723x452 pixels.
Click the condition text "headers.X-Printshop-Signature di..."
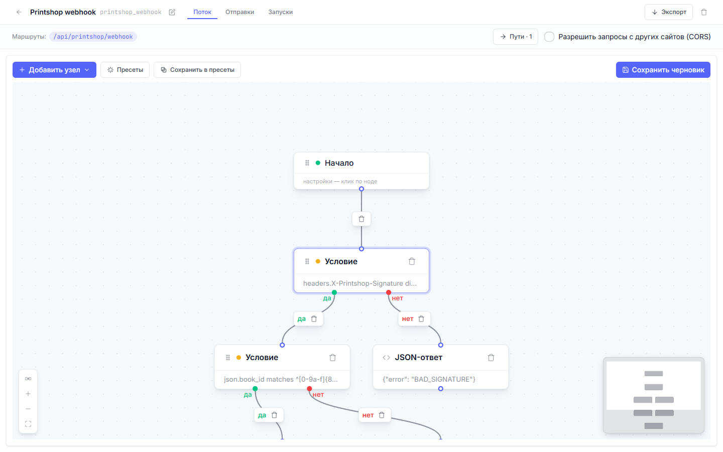[360, 283]
